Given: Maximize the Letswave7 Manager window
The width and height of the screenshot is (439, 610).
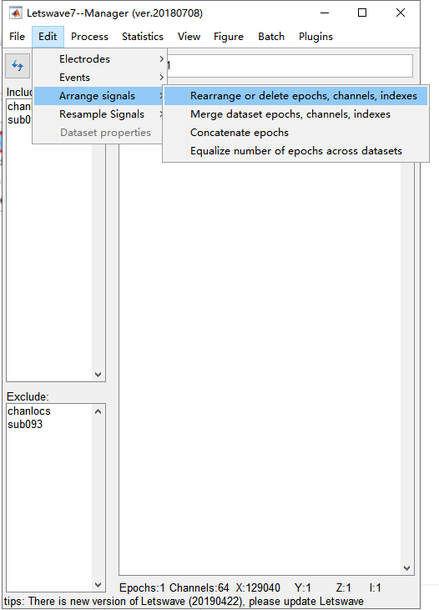Looking at the screenshot, I should click(x=362, y=13).
